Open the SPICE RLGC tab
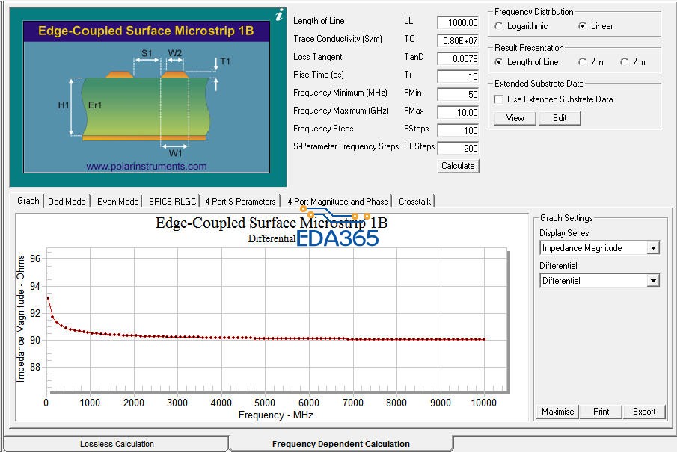677x452 pixels. click(172, 202)
